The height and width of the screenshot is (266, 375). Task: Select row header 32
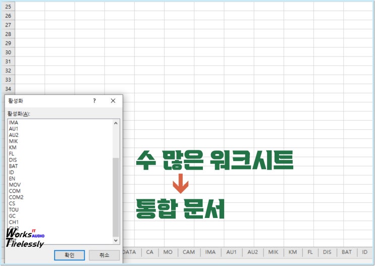tap(8, 71)
